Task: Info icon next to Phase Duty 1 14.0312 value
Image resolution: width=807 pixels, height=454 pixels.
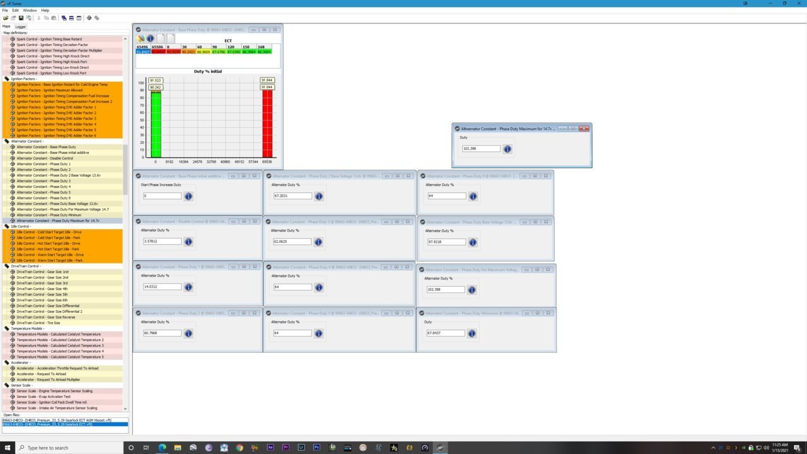Action: coord(188,287)
